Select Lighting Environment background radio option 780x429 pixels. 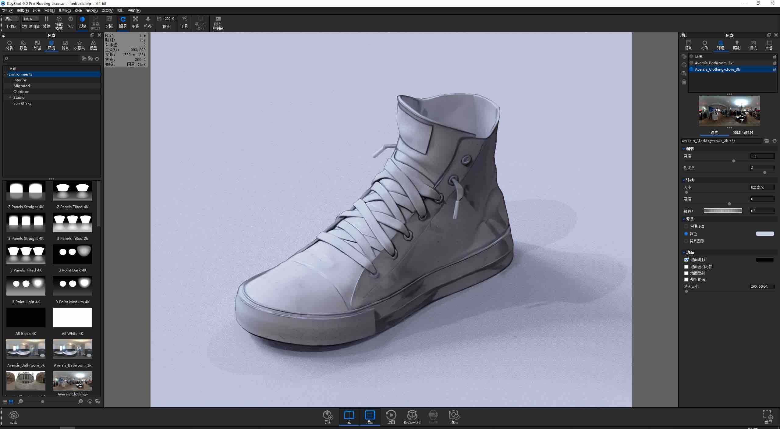tap(686, 226)
